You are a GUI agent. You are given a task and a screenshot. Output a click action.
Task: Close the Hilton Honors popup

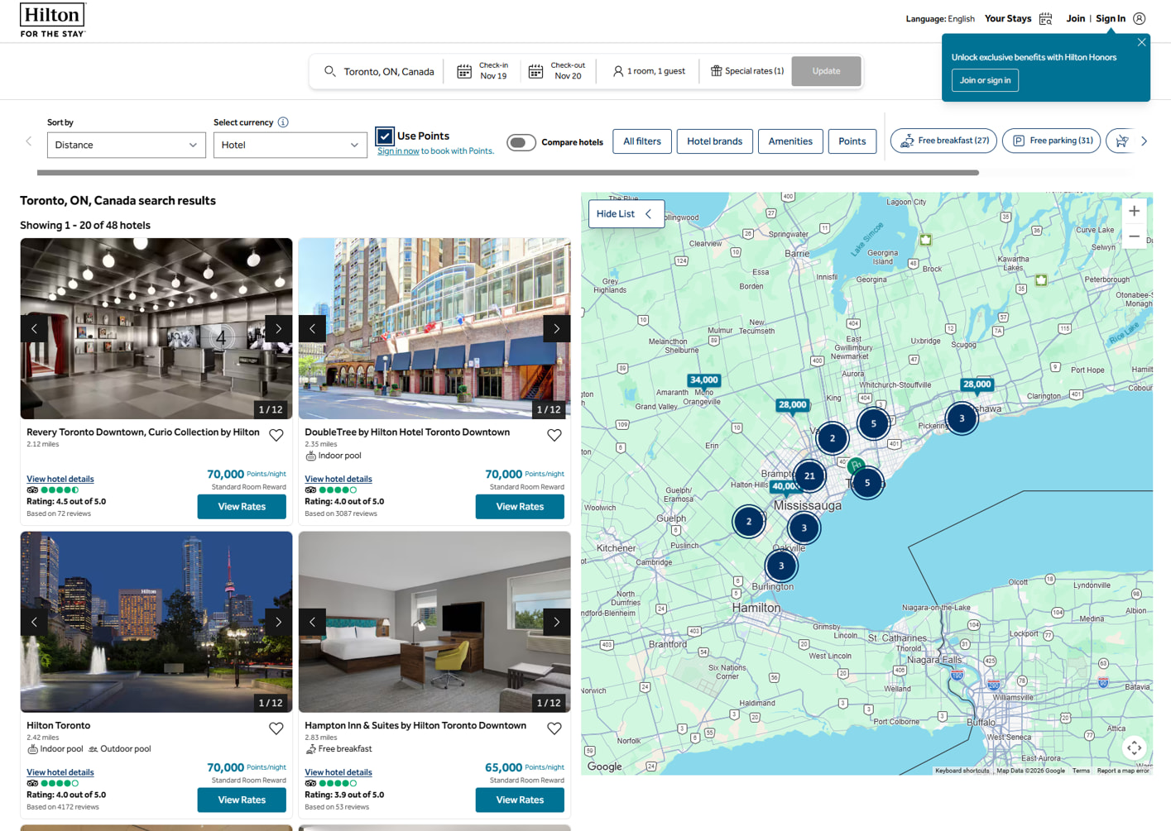coord(1141,42)
